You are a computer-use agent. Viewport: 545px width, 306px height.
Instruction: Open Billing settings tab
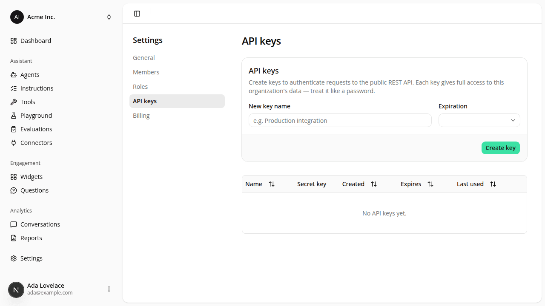177,116
